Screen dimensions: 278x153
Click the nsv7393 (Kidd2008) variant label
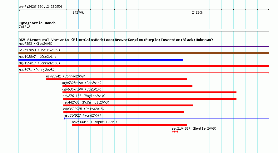click(36, 44)
